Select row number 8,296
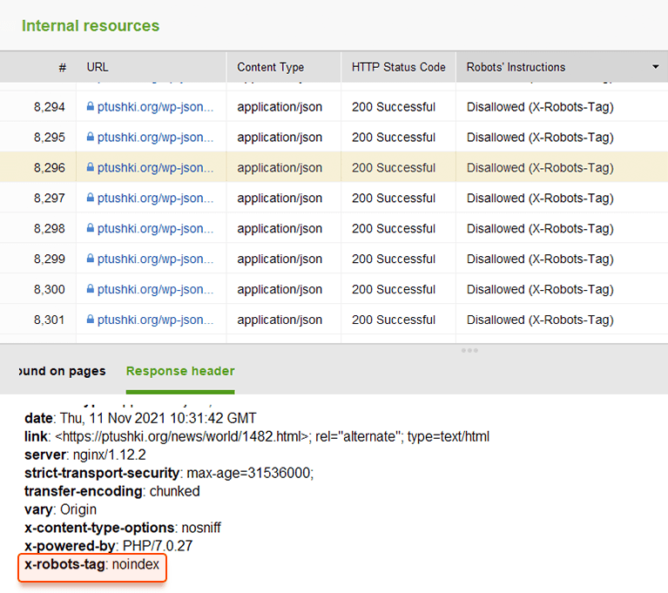This screenshot has width=668, height=593. pyautogui.click(x=50, y=167)
